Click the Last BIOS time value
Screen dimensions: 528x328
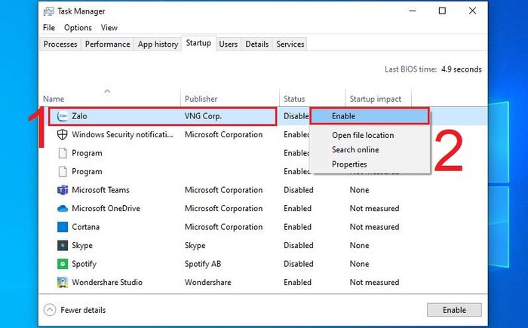462,69
